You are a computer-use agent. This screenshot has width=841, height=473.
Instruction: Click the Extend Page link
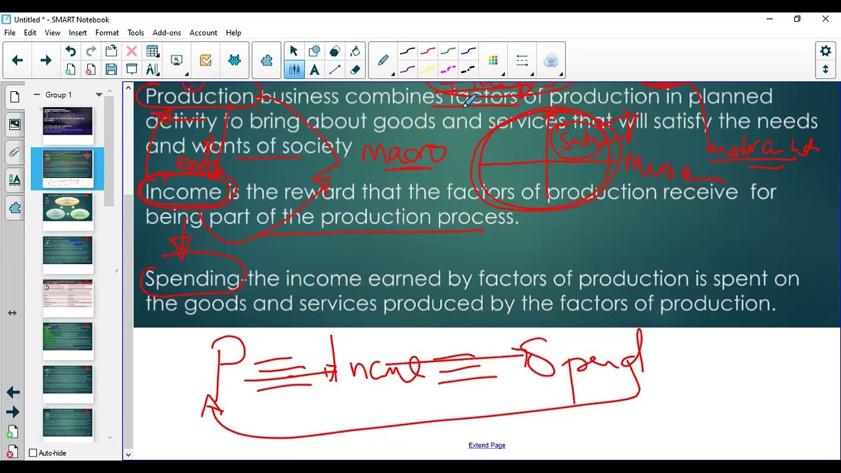(487, 445)
